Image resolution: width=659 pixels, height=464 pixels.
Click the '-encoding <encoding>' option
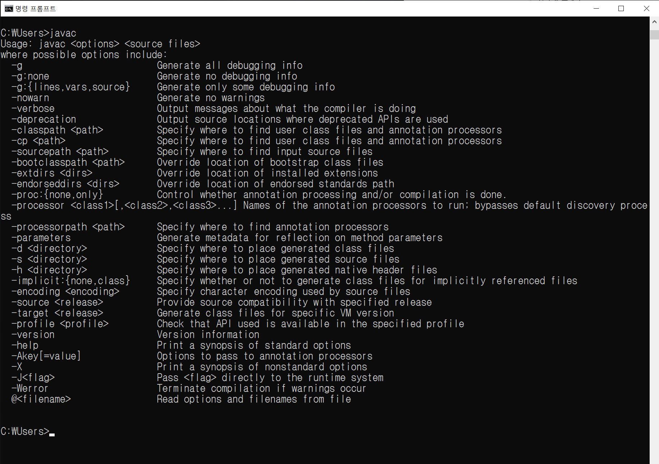tap(65, 292)
